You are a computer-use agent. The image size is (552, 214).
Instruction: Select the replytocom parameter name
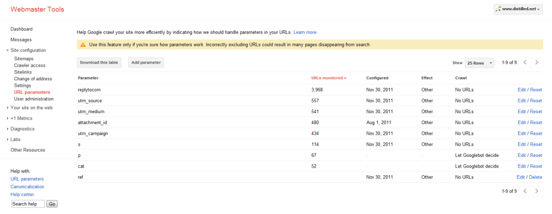point(89,90)
